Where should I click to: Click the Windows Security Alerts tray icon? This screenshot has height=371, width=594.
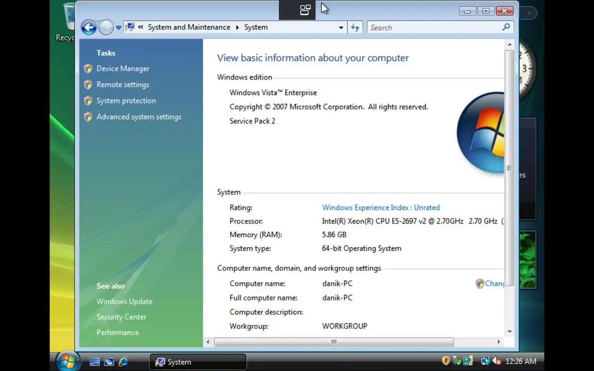[446, 360]
